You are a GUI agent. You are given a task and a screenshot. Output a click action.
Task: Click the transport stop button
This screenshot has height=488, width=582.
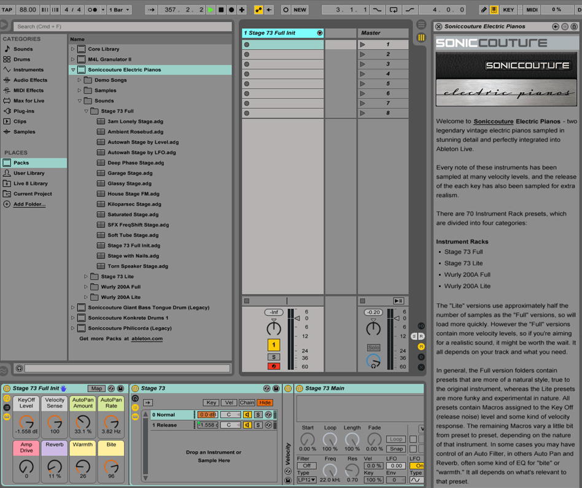pos(221,10)
